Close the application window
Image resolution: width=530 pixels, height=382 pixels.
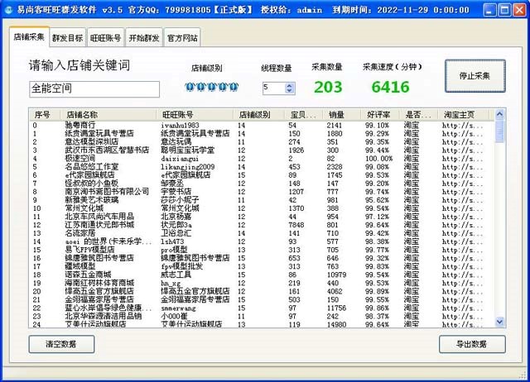point(519,10)
